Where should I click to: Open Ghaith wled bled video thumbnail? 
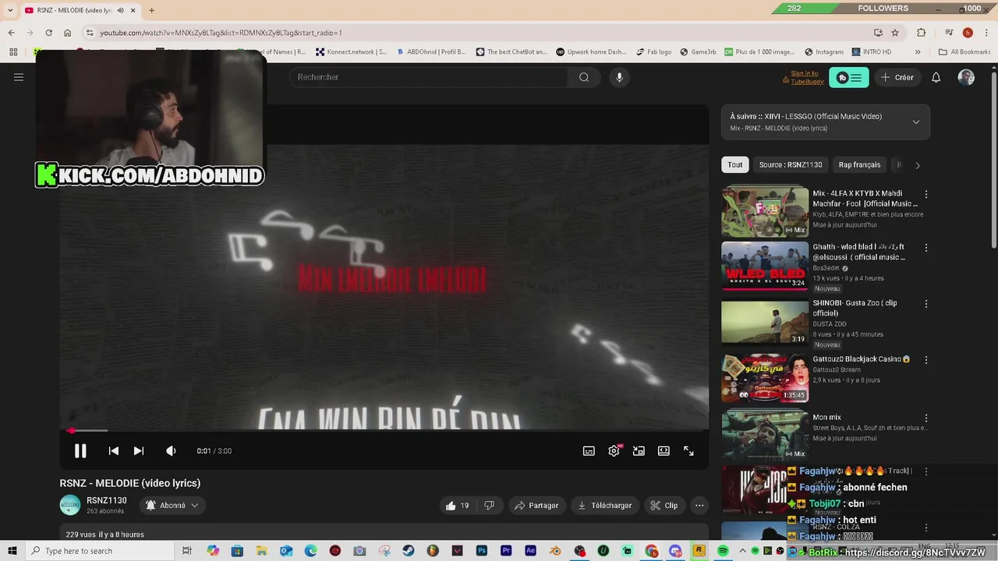pyautogui.click(x=765, y=266)
